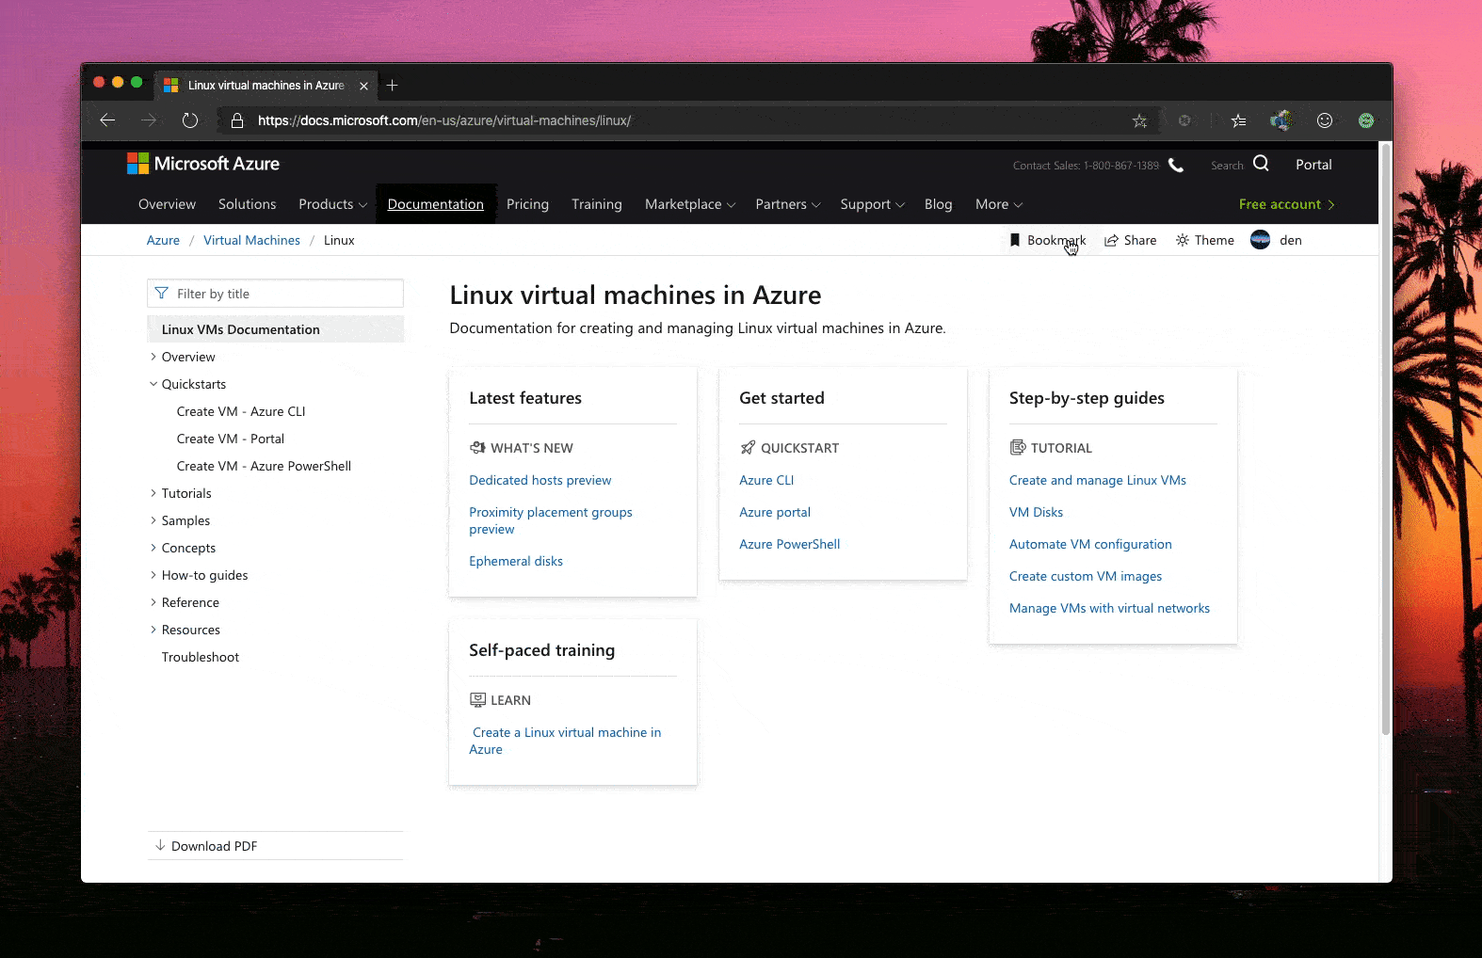Open the Support dropdown menu
1482x958 pixels.
click(x=872, y=204)
